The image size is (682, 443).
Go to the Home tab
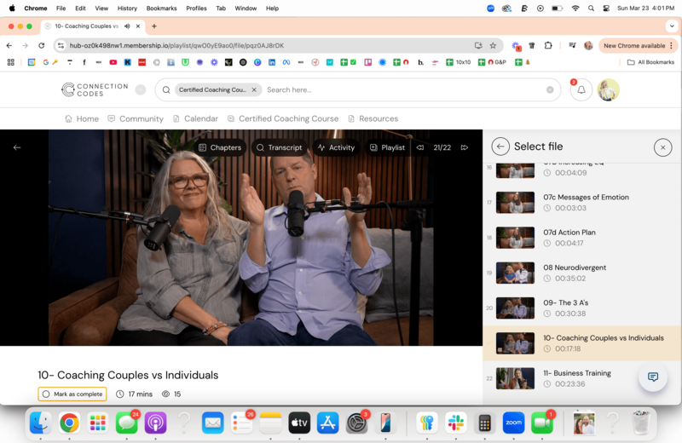click(x=82, y=118)
